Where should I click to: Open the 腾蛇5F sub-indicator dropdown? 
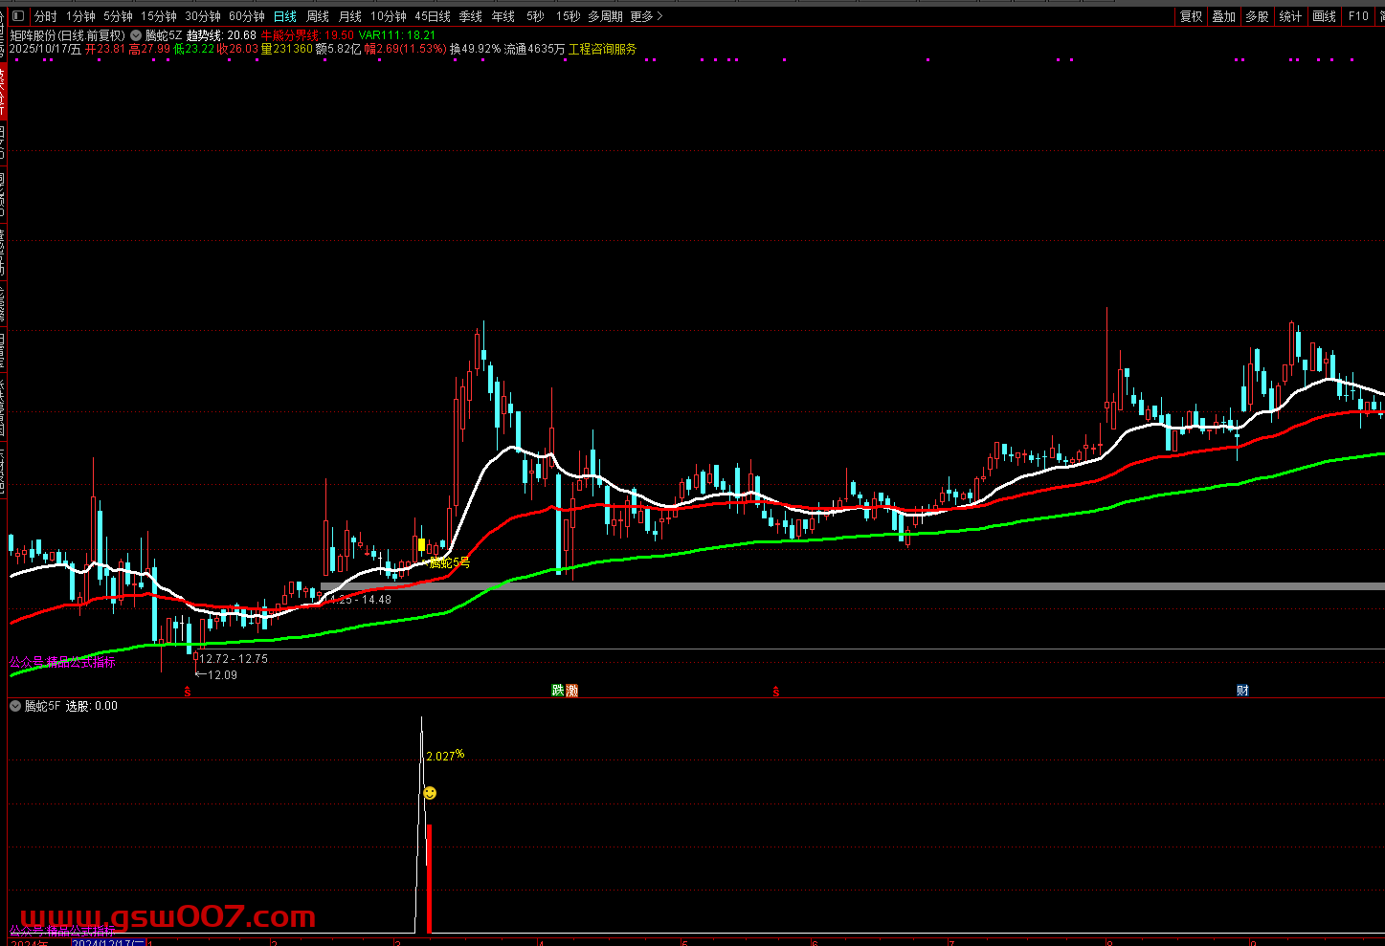click(x=15, y=706)
